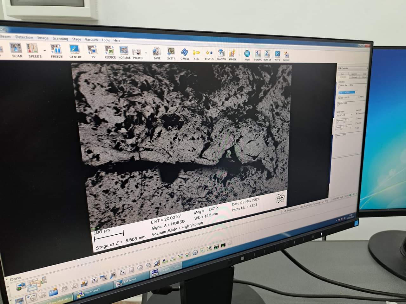Screen dimensions: 406x304
Task: Click the Align toolbar icon
Action: pos(247,55)
